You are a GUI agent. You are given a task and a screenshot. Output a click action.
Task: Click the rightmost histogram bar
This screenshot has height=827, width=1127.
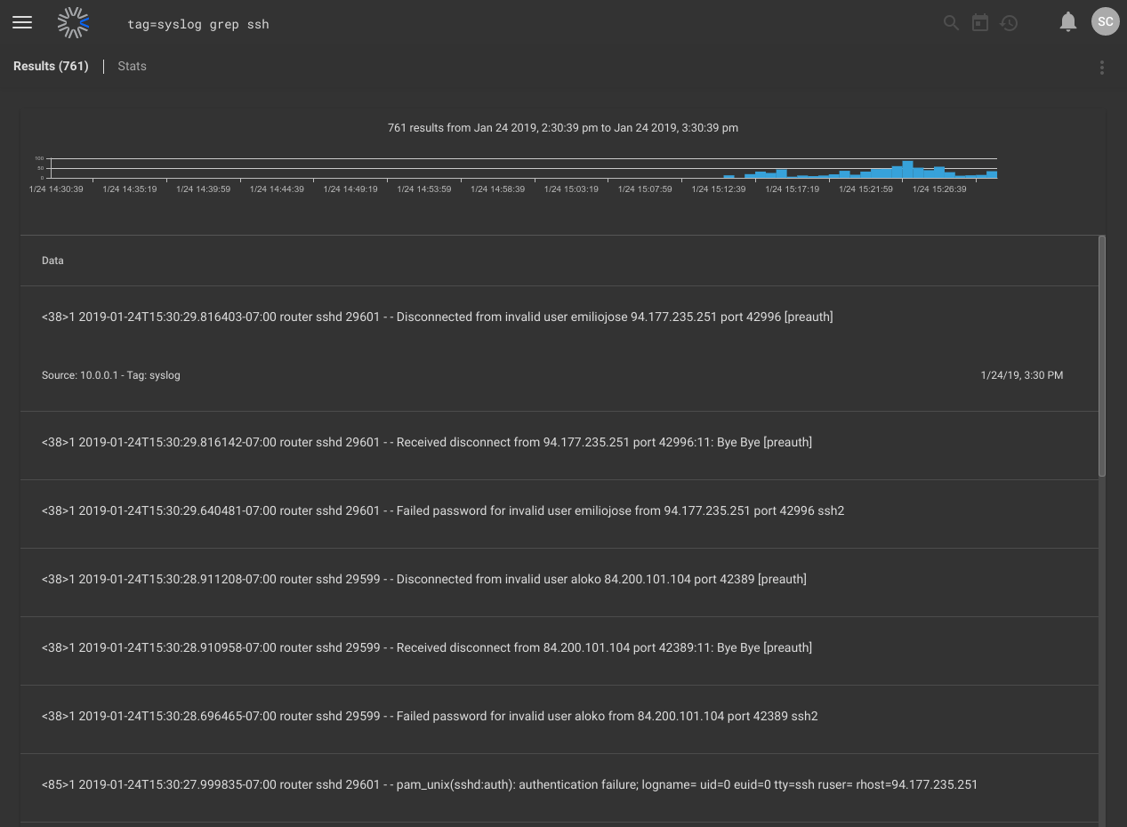pyautogui.click(x=992, y=174)
